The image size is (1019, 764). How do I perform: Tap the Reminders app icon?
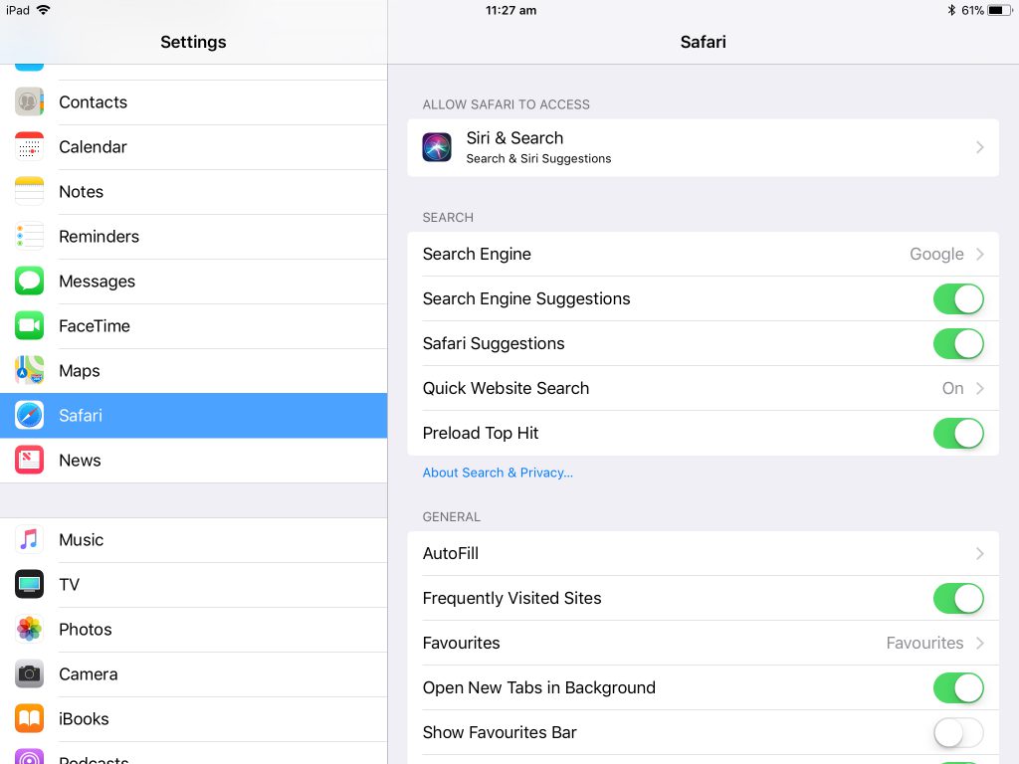point(29,237)
